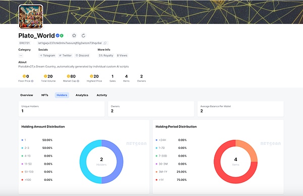Open the Analytics tab
Screen dimensions: 303x196
tap(82, 95)
